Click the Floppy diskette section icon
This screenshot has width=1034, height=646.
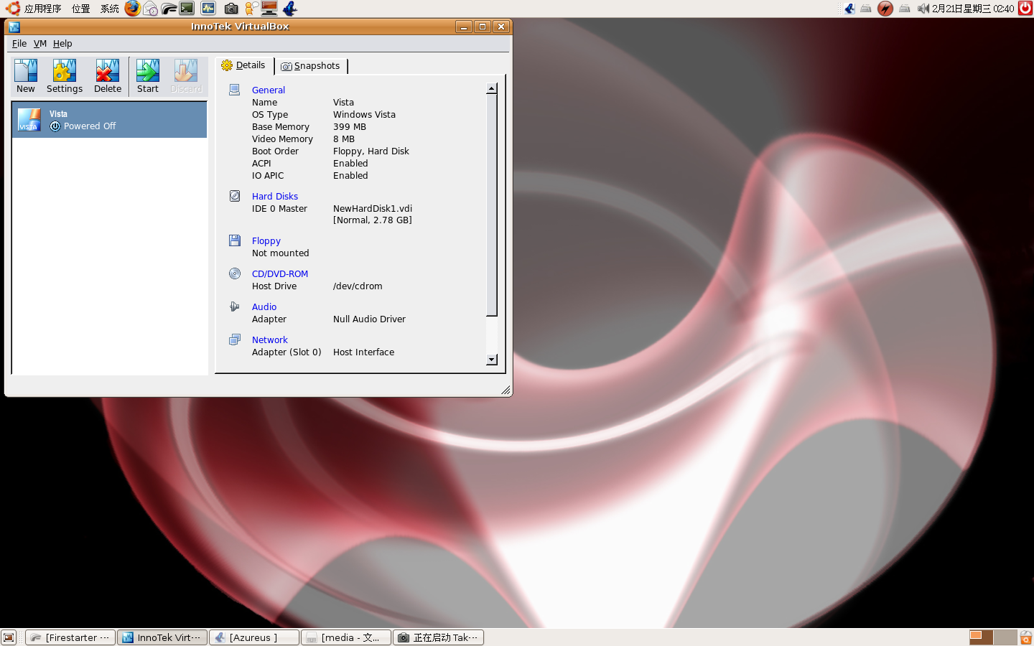[235, 240]
